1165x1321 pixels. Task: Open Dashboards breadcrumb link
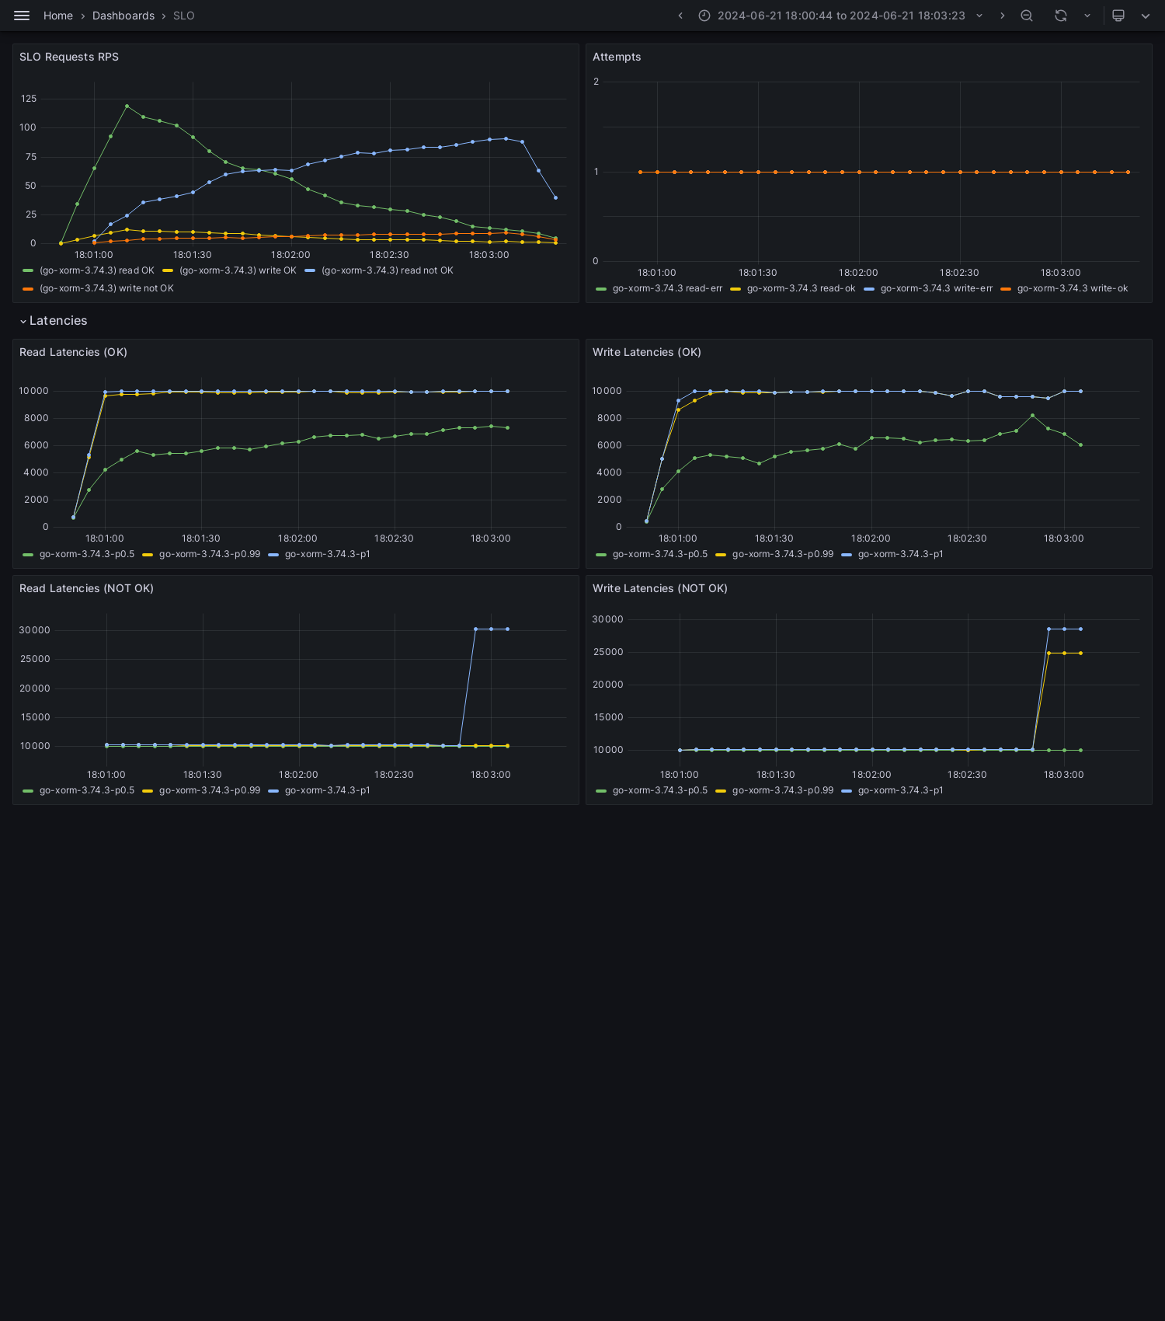tap(123, 16)
